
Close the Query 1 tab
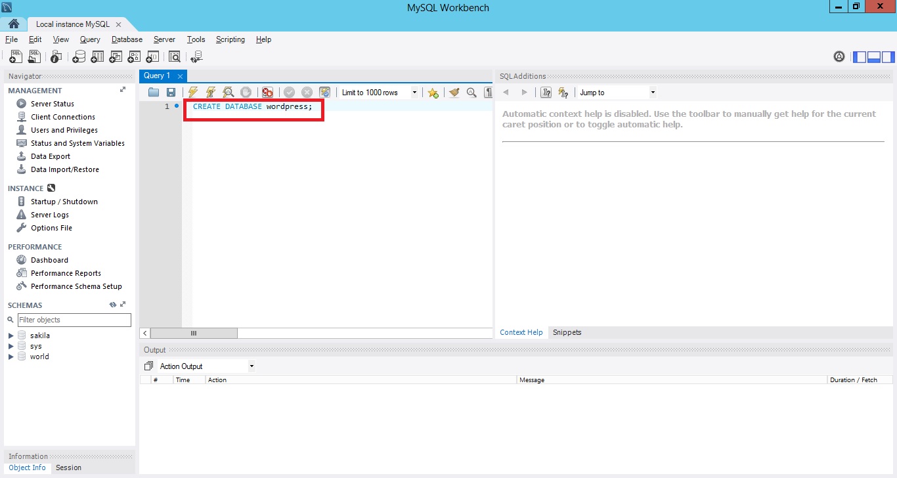point(180,76)
